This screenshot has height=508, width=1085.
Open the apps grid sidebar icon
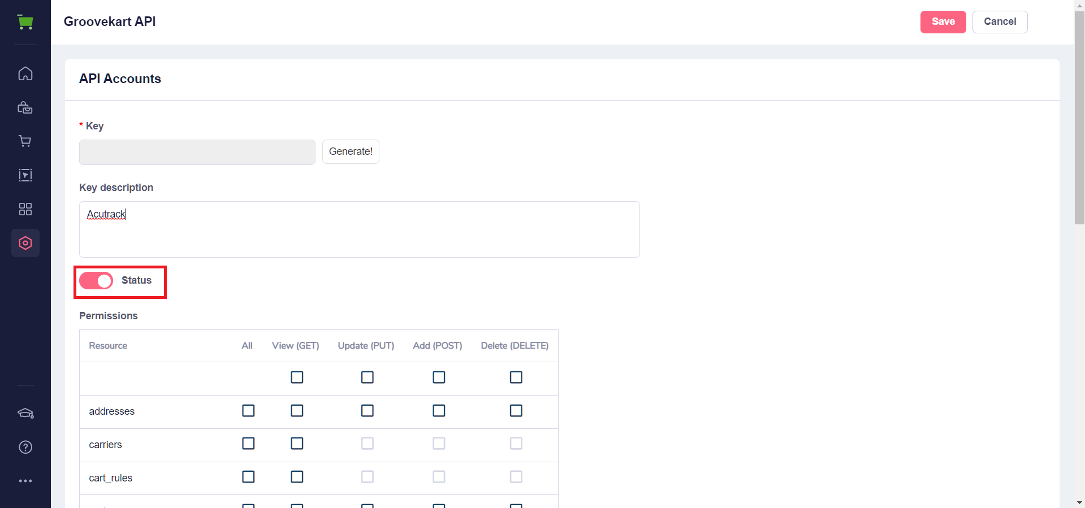(25, 209)
